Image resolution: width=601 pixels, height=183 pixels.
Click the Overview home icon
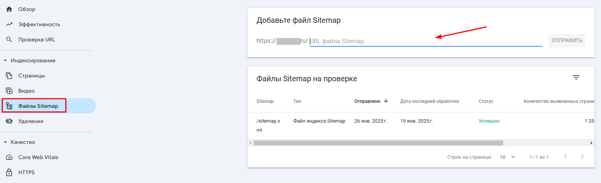tap(9, 9)
